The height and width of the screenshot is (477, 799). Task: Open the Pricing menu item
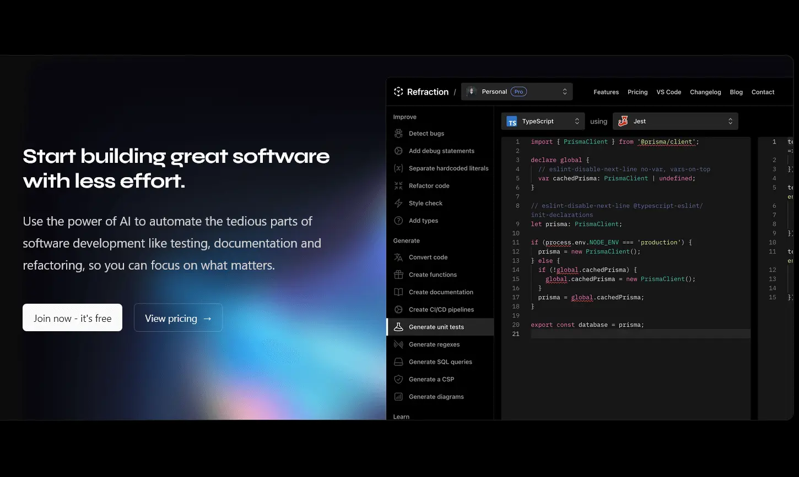638,92
